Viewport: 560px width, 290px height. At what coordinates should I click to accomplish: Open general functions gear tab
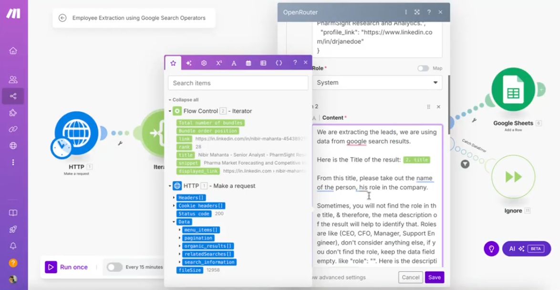pyautogui.click(x=204, y=63)
